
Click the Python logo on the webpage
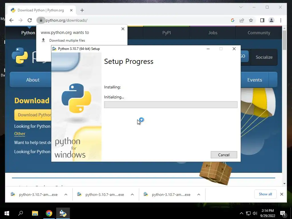[x=20, y=56]
